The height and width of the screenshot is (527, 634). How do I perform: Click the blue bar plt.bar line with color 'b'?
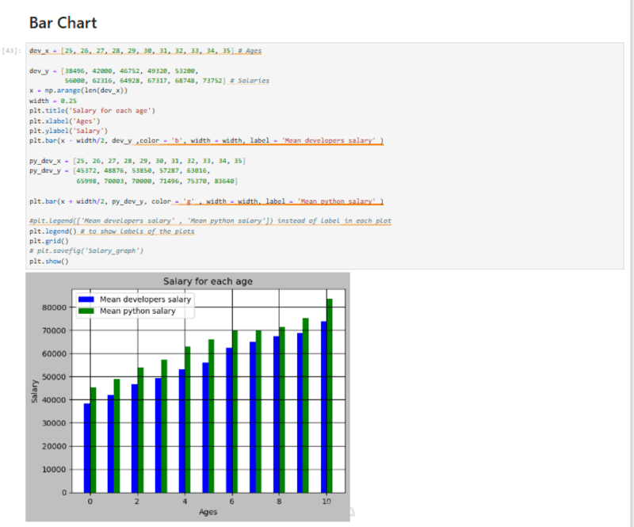tap(206, 140)
